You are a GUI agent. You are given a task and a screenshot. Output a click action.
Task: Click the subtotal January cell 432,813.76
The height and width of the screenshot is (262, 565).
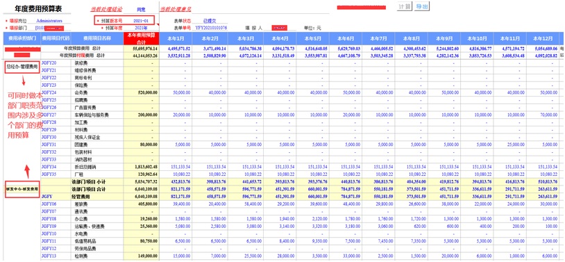180,181
